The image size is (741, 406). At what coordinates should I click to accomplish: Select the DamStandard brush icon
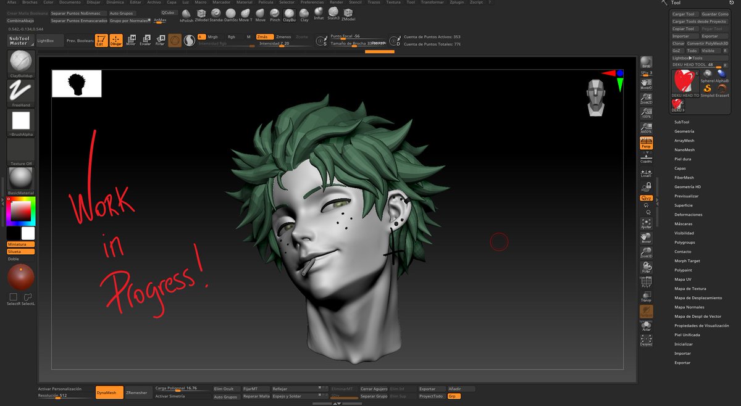coord(230,15)
